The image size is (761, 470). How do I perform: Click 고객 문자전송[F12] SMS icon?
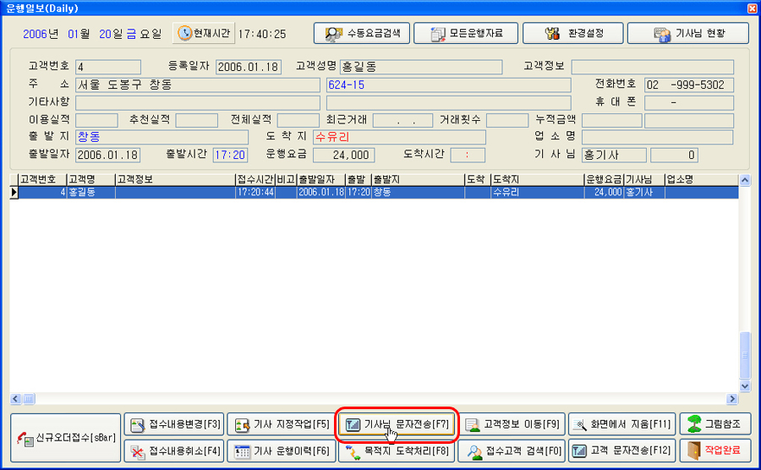point(579,451)
